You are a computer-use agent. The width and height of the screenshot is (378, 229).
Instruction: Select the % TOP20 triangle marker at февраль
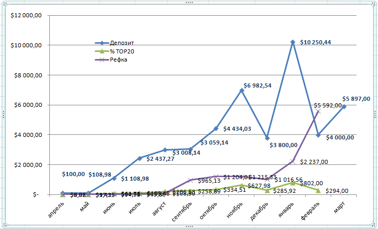[318, 190]
